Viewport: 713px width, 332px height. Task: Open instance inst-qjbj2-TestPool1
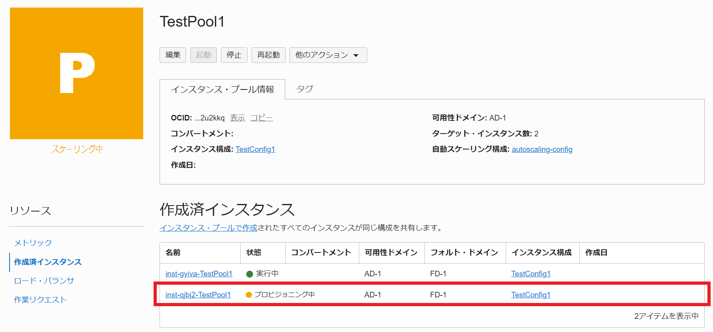(x=198, y=295)
